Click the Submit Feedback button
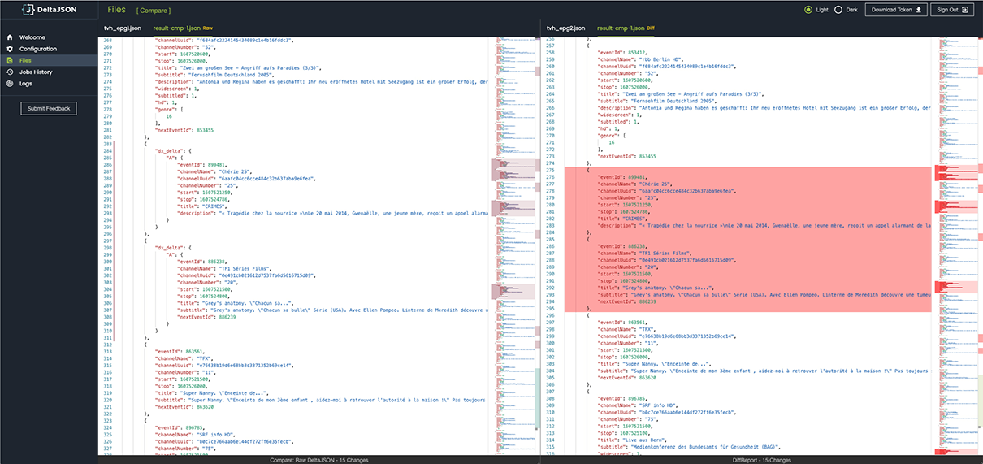 49,108
